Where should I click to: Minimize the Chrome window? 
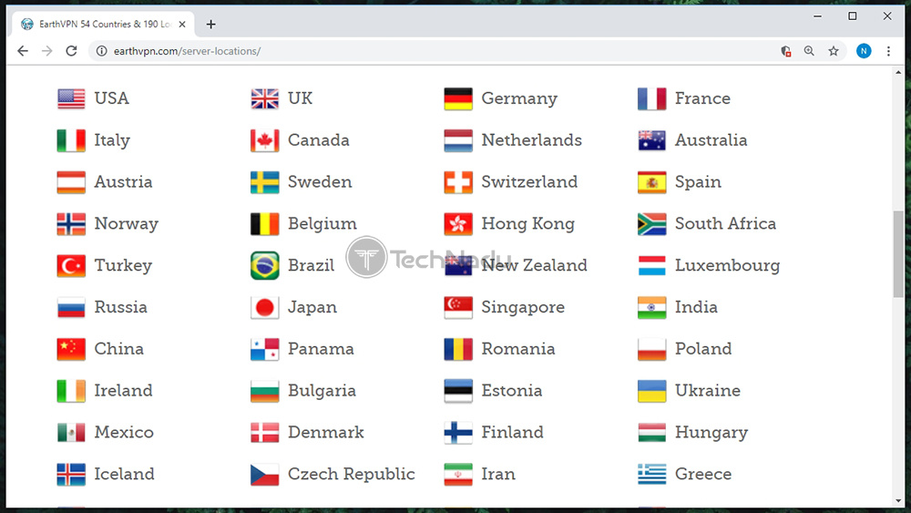tap(817, 16)
